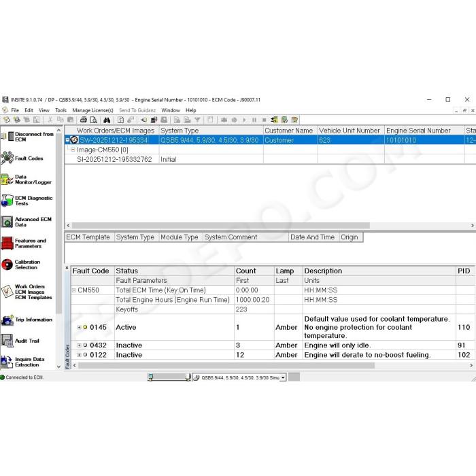
Task: Click the Active status of fault 0145
Action: pos(126,327)
